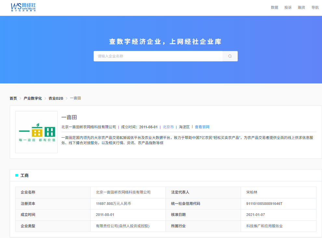322x238 pixels.
Task: Click the 企业类型 label cell
Action: [53, 226]
